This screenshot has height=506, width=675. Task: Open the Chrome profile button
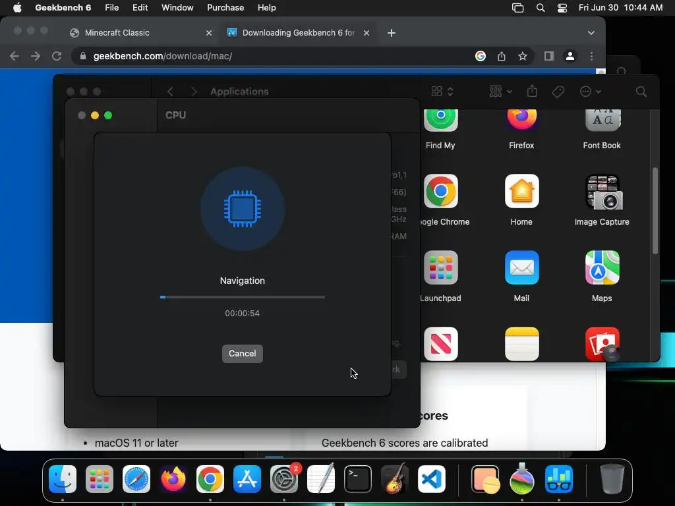[x=570, y=56]
